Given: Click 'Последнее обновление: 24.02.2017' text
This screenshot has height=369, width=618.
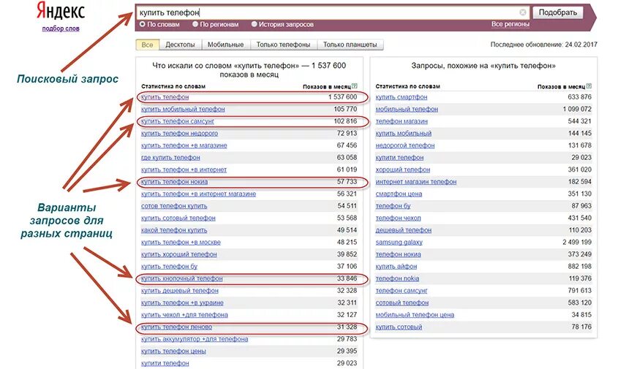Looking at the screenshot, I should point(544,45).
